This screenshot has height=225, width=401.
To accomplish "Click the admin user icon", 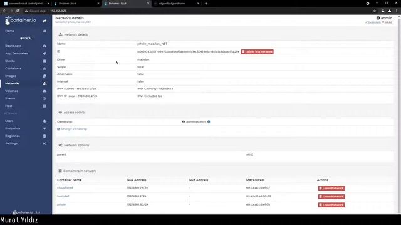I will click(378, 18).
